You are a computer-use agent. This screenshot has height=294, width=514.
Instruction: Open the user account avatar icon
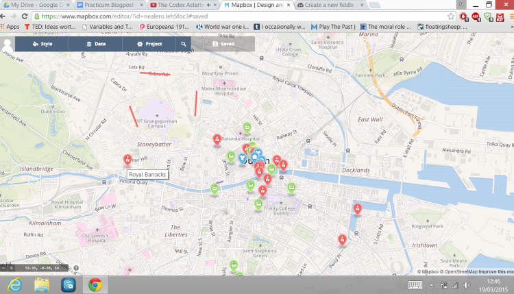[x=8, y=45]
